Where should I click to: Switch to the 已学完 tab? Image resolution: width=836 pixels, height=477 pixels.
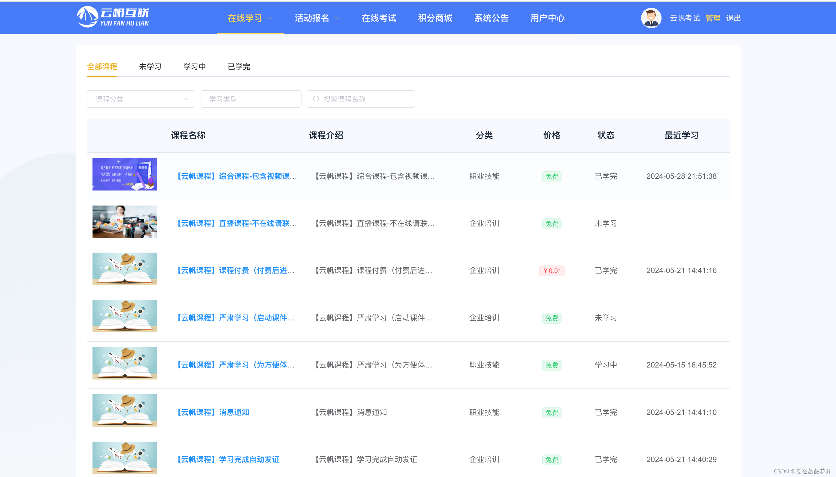[x=239, y=67]
